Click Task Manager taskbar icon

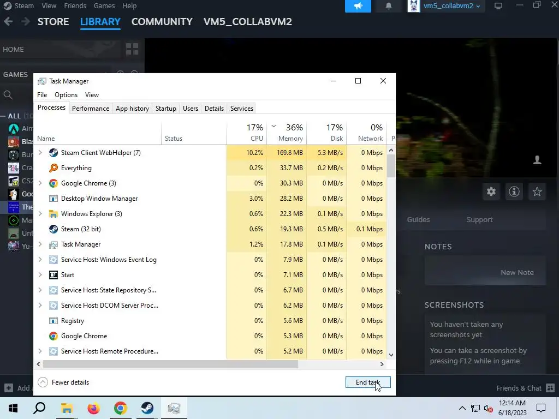pos(174,408)
